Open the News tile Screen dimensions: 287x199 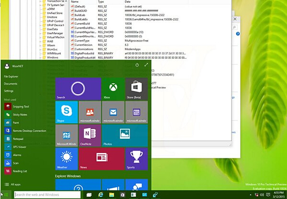point(101,159)
